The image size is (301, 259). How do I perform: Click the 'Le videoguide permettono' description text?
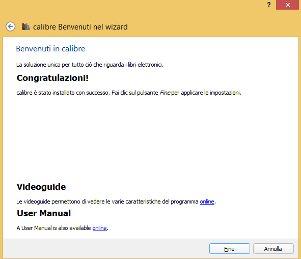tap(107, 202)
